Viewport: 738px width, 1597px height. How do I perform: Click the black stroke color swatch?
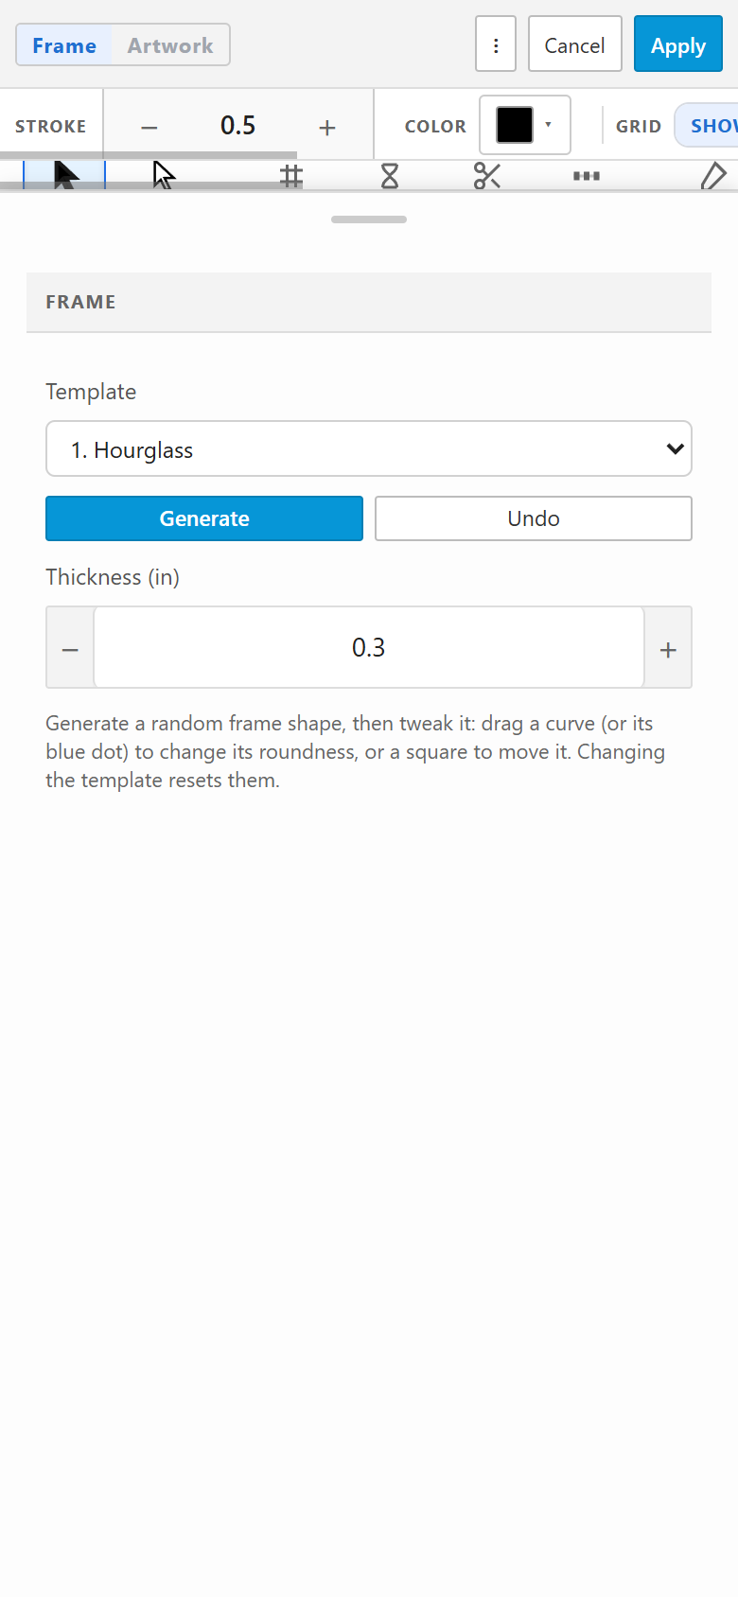coord(515,125)
